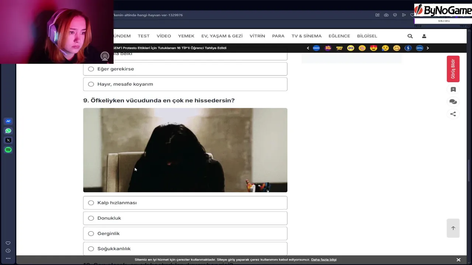Open the sidebar history clock icon
This screenshot has height=265, width=472.
tap(8, 251)
